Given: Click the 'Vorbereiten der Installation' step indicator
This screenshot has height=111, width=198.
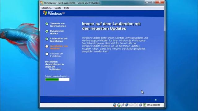Looking at the screenshot, I should coord(47,39).
